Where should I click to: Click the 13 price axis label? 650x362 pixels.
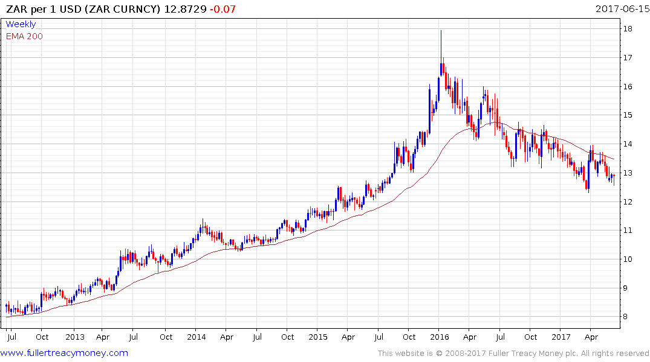pos(627,173)
